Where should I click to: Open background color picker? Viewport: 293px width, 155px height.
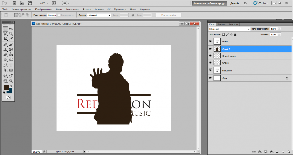10,91
